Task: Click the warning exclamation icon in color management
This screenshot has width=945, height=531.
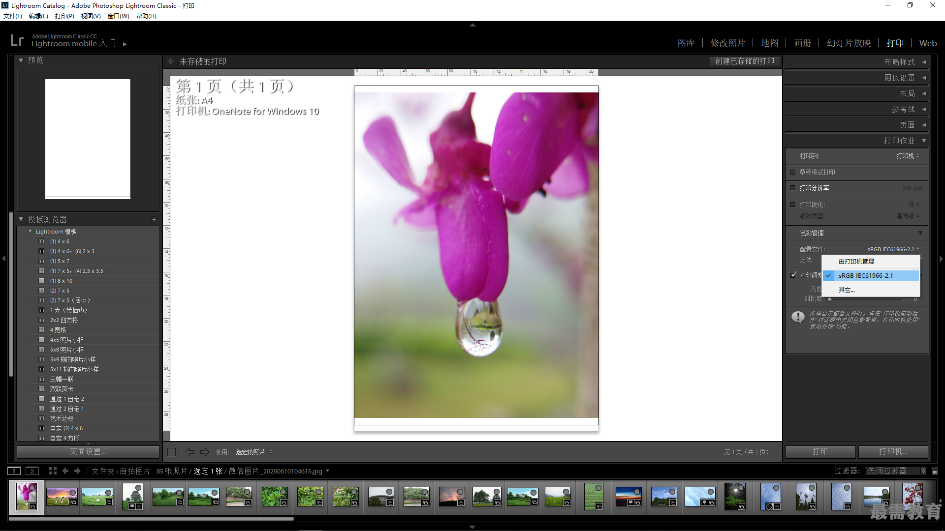Action: coord(798,317)
